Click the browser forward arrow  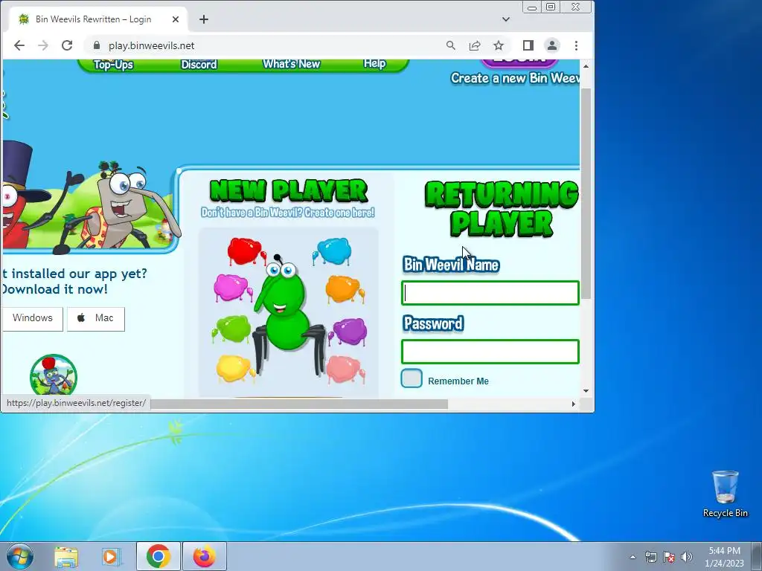point(42,45)
